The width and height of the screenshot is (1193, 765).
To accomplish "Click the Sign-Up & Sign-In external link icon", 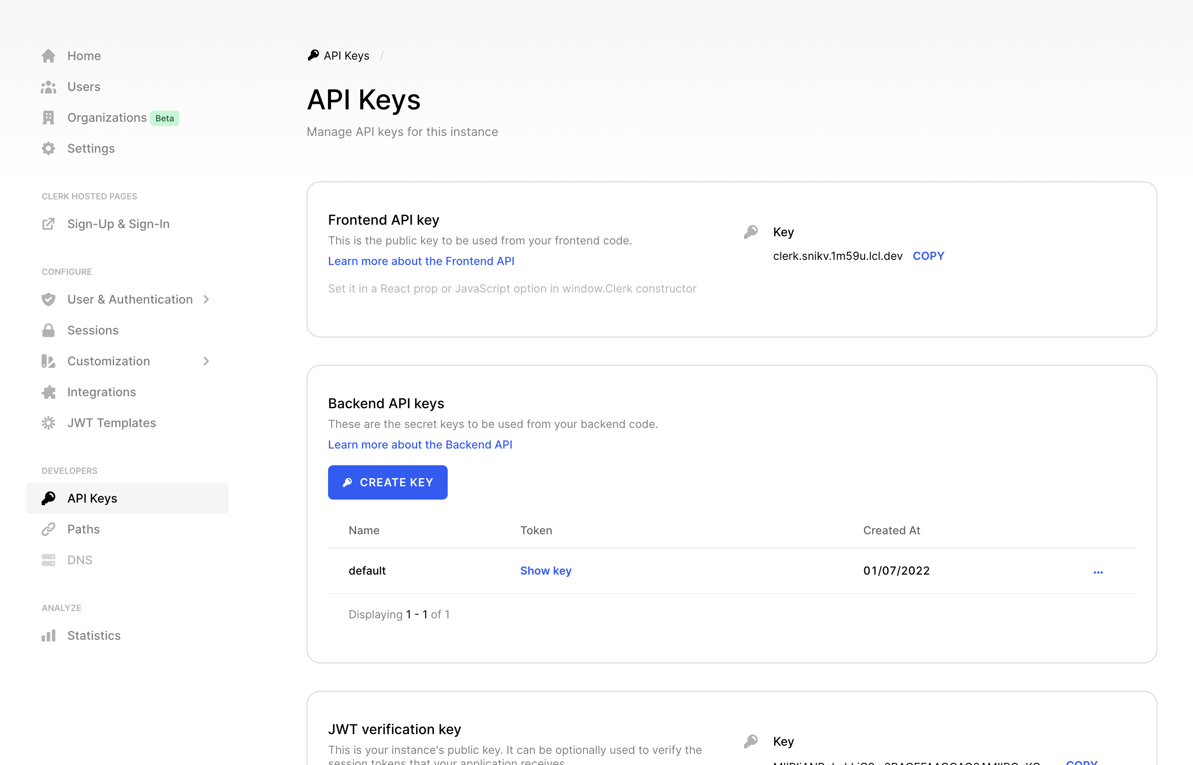I will pos(48,224).
